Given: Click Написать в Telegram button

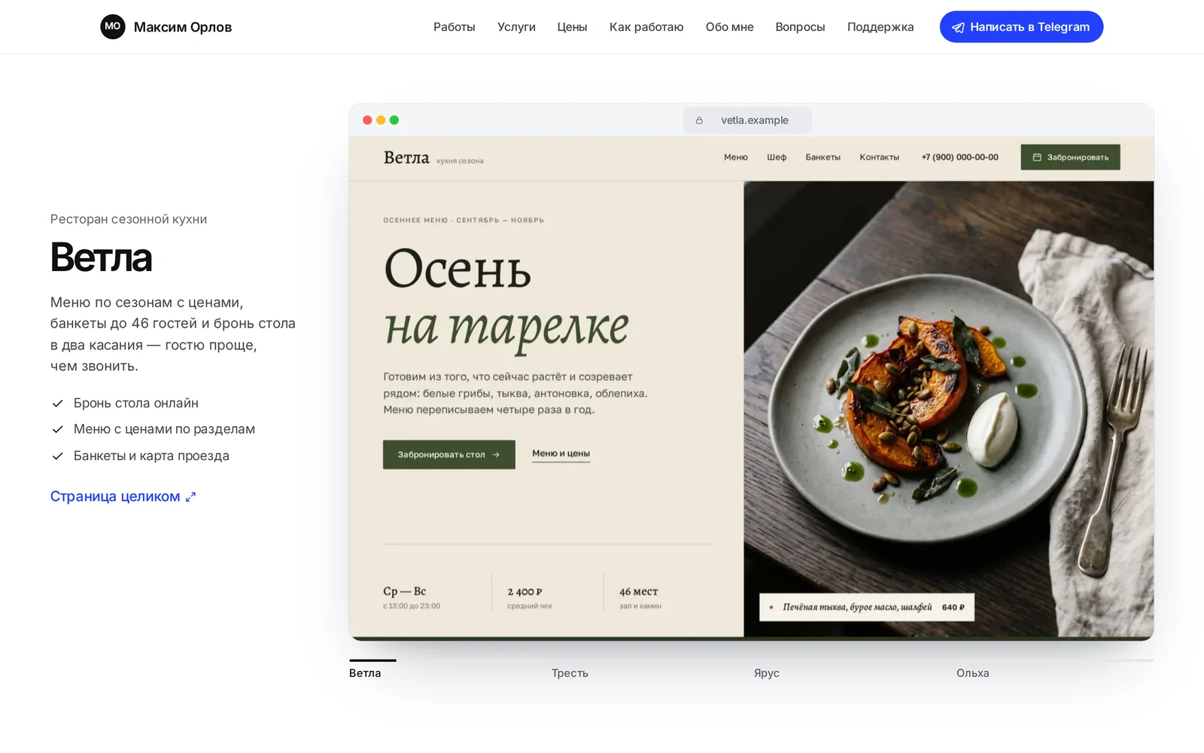Looking at the screenshot, I should 1021,27.
